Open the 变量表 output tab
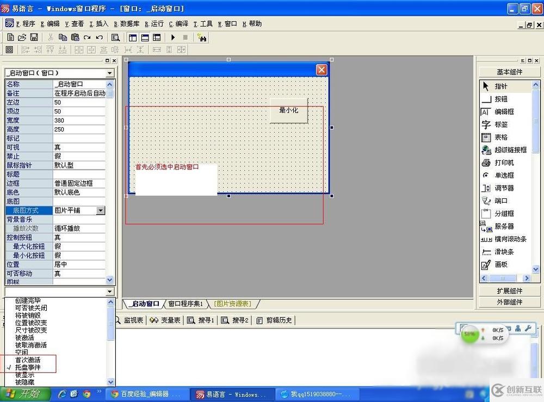This screenshot has height=402, width=544. (x=165, y=320)
